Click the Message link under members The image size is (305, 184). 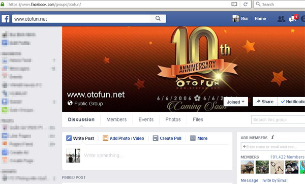point(250,180)
